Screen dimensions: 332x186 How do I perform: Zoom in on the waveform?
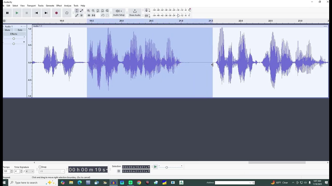[88, 11]
